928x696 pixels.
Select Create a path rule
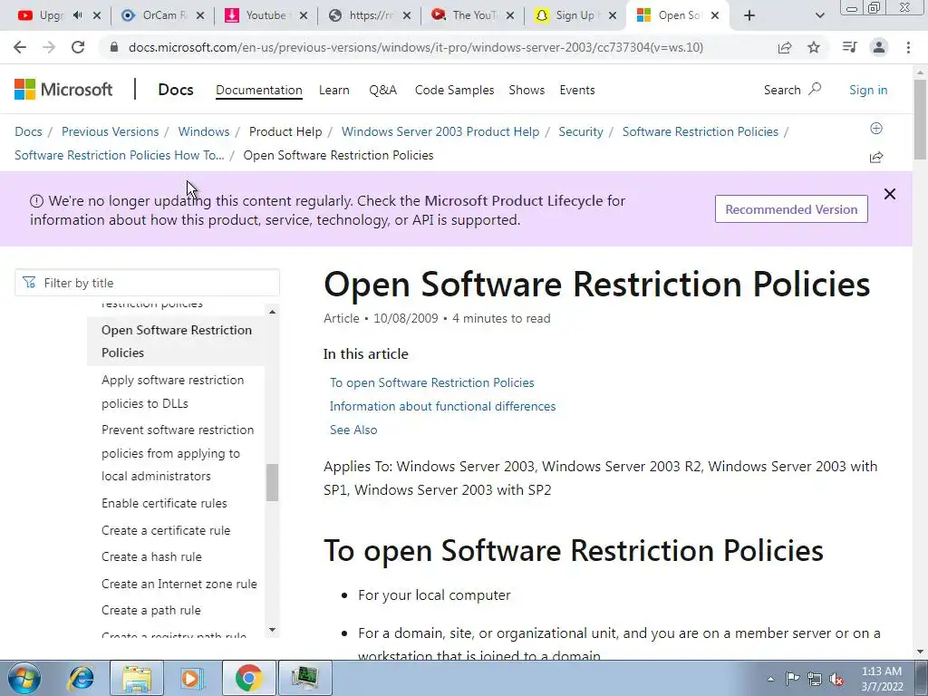[151, 610]
